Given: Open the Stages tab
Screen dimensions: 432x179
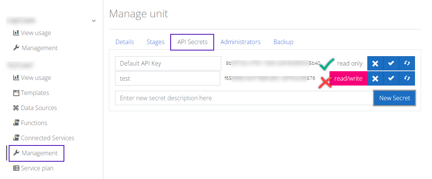Looking at the screenshot, I should click(155, 42).
